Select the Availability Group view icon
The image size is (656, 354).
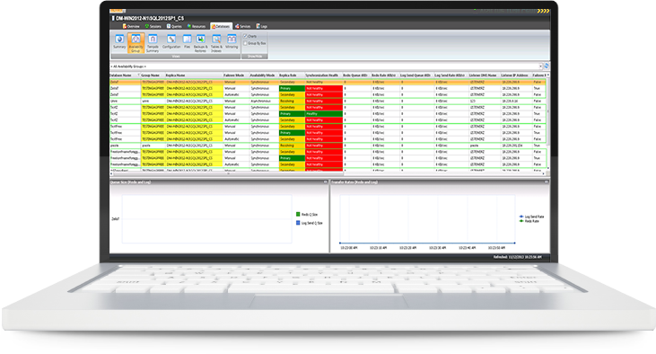136,43
